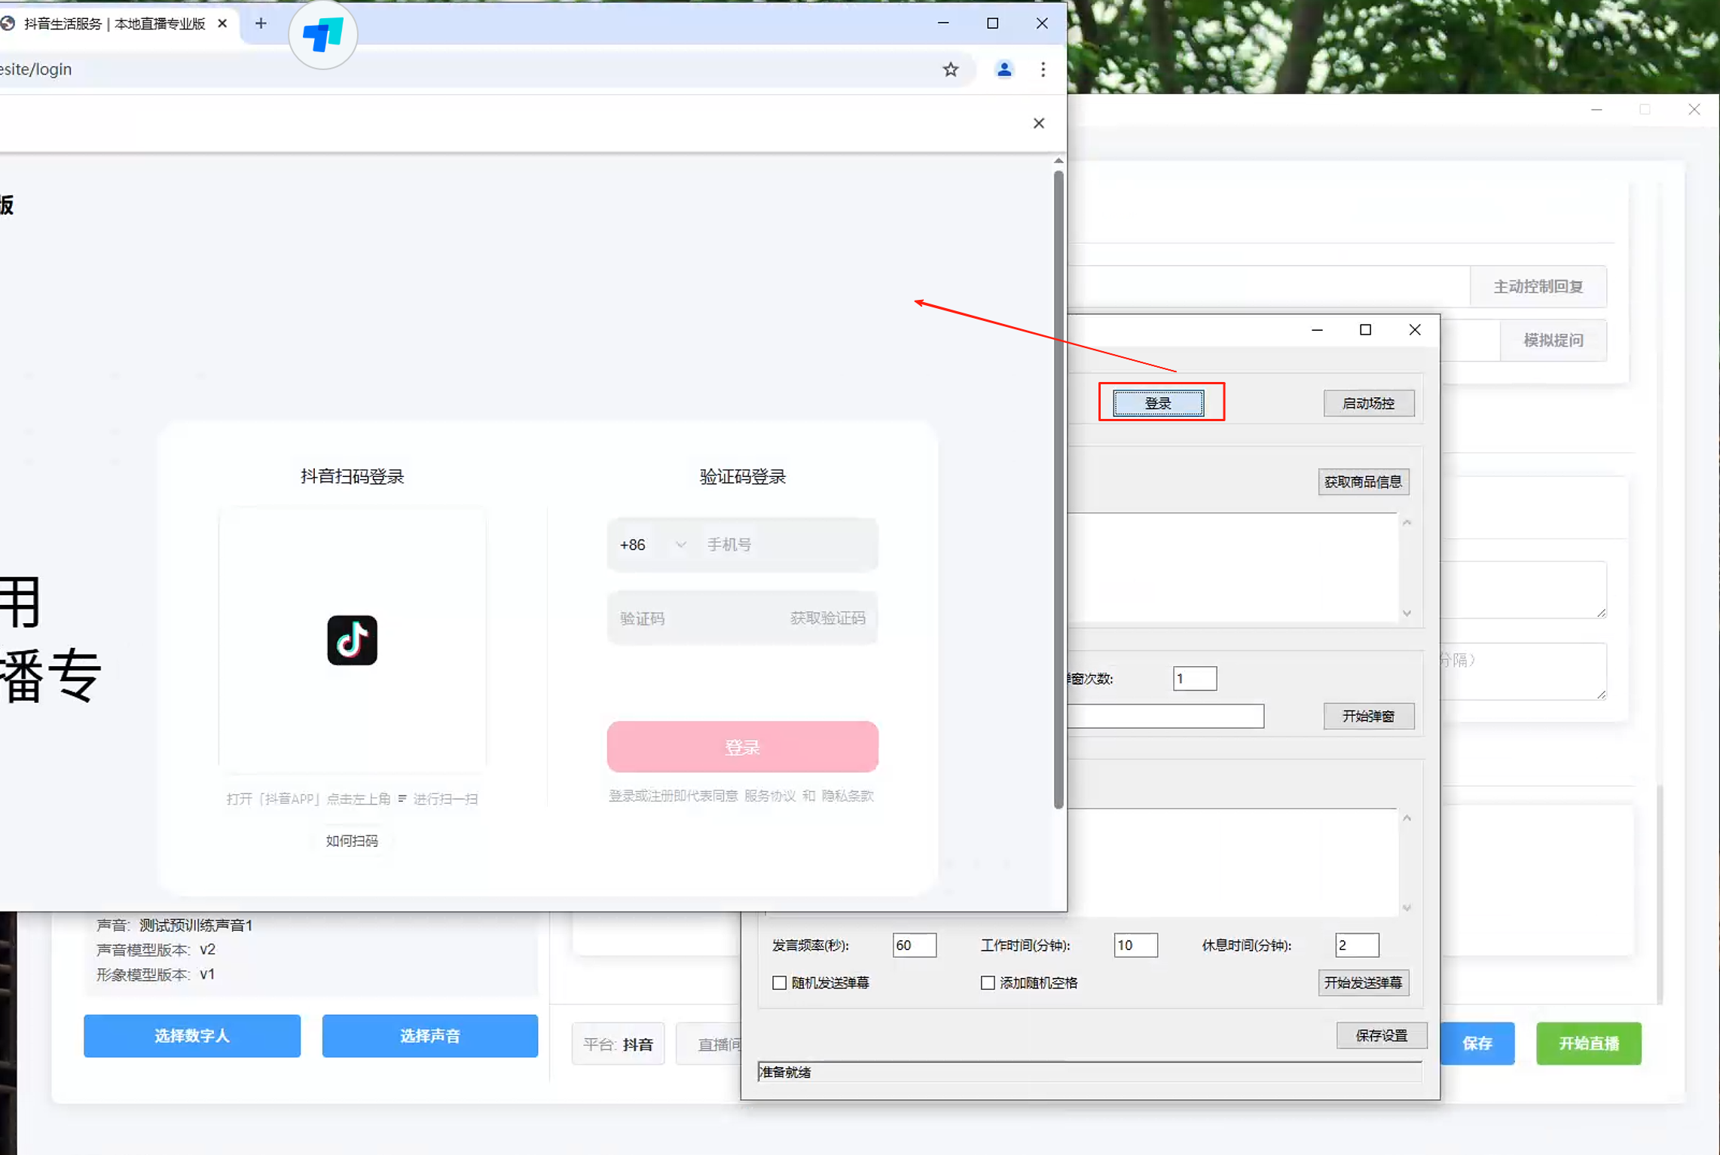
Task: Click the 选择声音 button
Action: tap(429, 1036)
